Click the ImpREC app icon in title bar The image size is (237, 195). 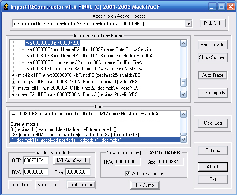[6, 7]
